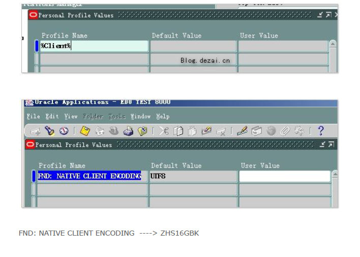This screenshot has width=360, height=257.
Task: Click the Profile Name field containing %Client%
Action: click(x=94, y=46)
